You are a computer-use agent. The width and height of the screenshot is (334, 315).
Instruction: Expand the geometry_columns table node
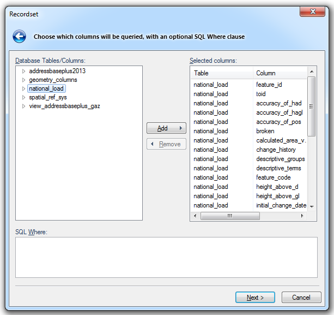(23, 80)
